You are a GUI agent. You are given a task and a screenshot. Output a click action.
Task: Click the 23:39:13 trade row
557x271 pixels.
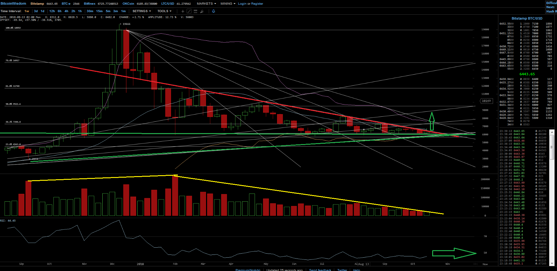coord(523,131)
